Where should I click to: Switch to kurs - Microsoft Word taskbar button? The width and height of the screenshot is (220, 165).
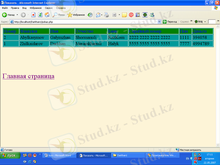[59, 155]
